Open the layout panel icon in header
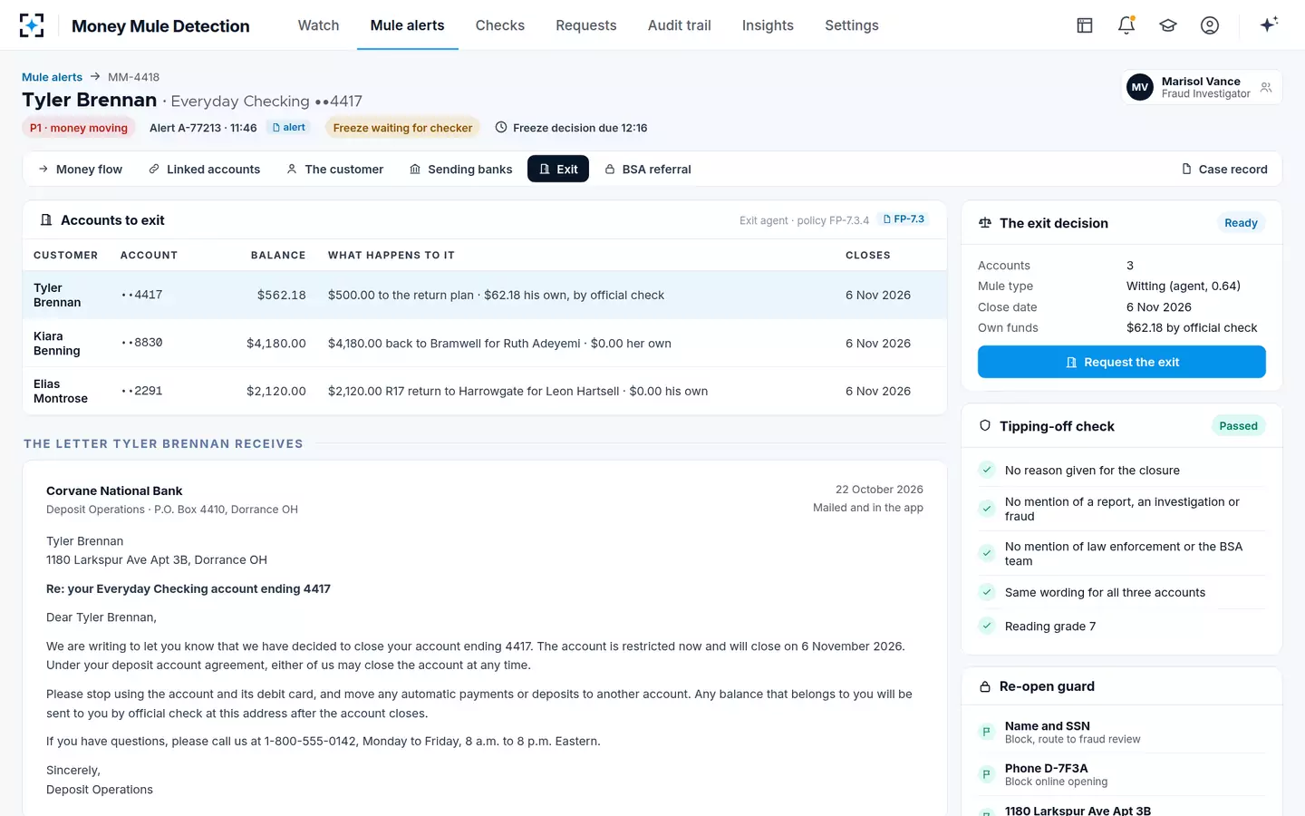Screen dimensions: 1305x816 click(x=1085, y=25)
